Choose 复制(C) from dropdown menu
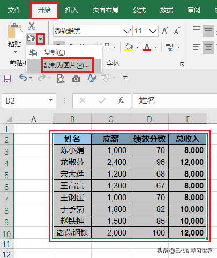217x258 pixels. (x=64, y=52)
